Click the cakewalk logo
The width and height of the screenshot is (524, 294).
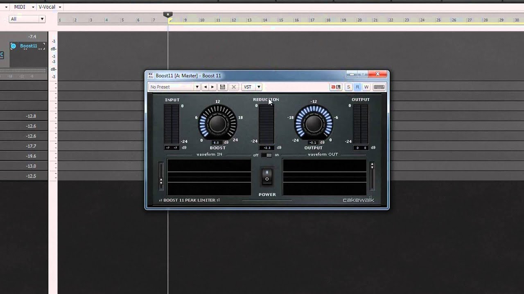(359, 200)
